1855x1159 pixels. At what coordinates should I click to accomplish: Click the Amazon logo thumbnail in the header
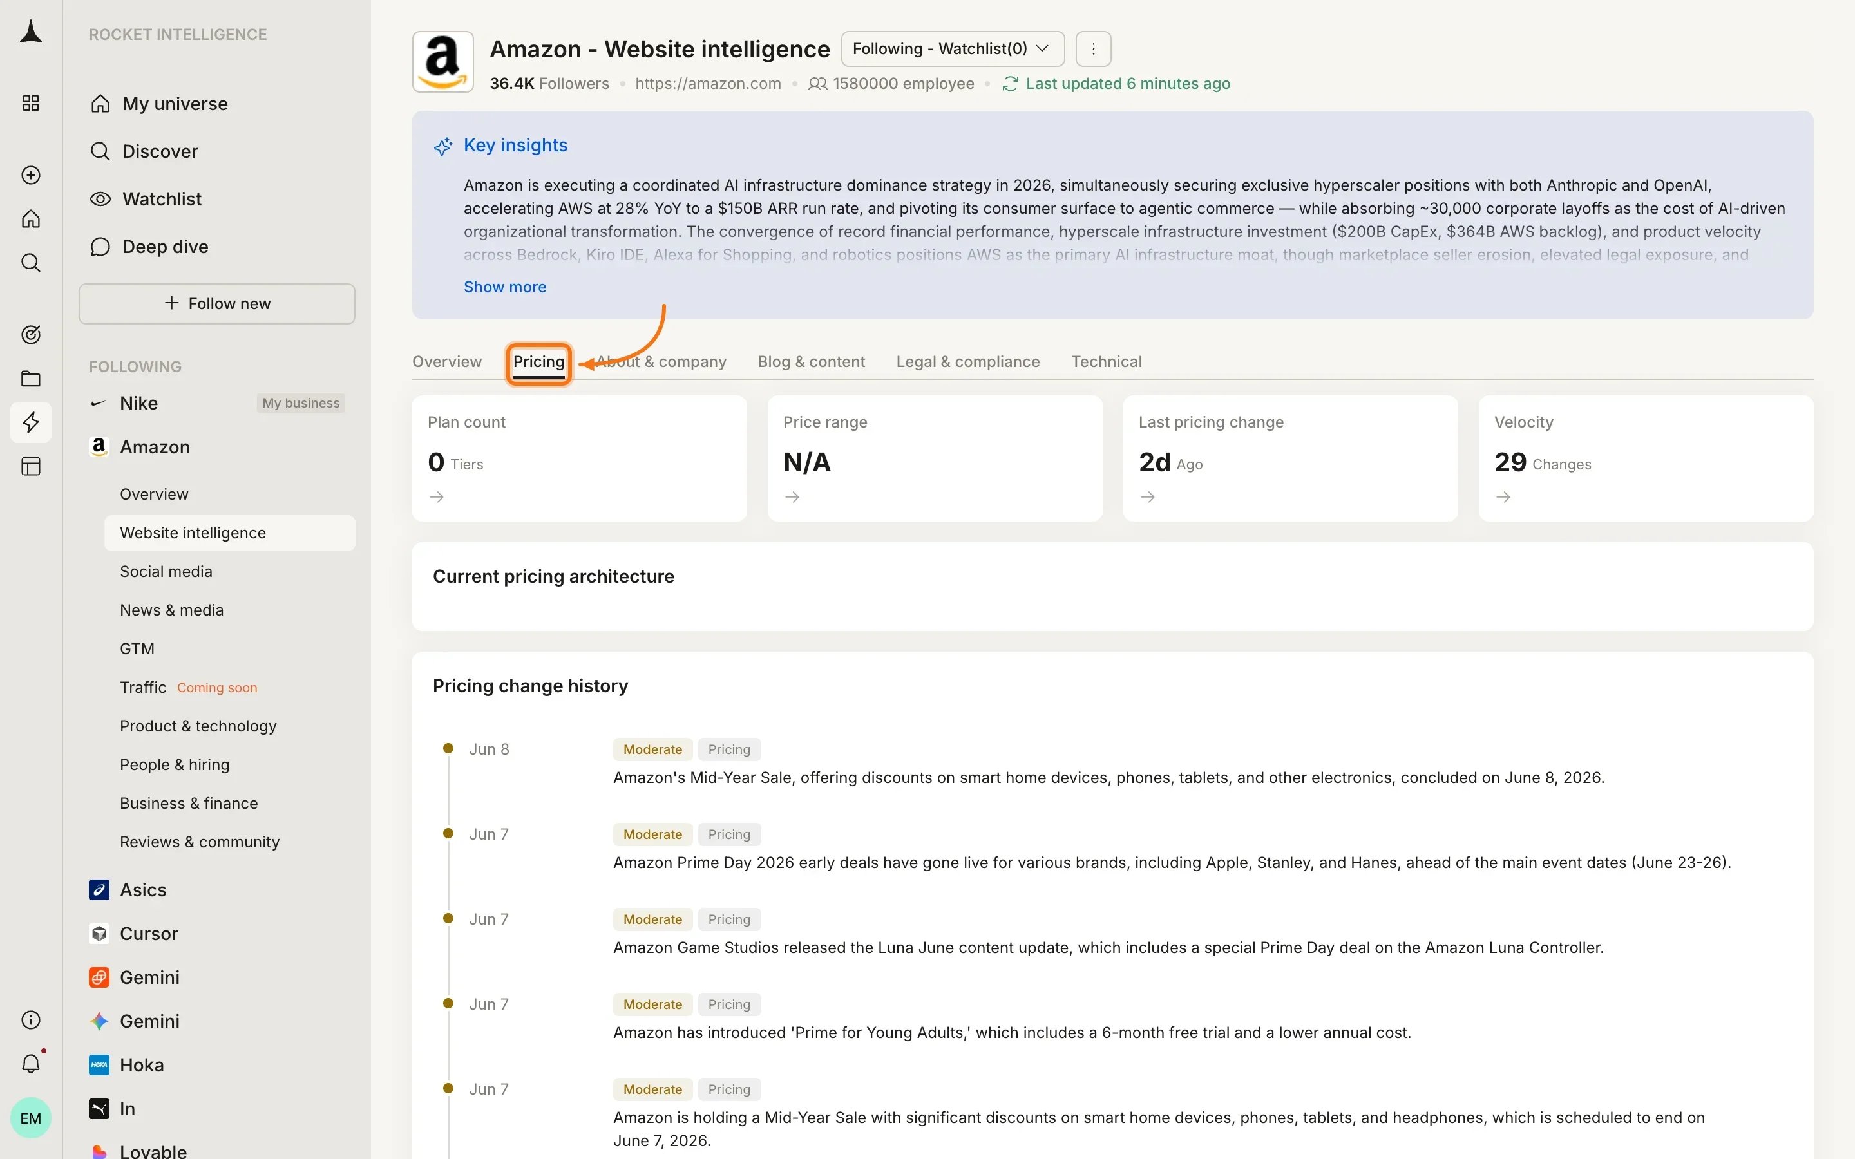click(443, 62)
